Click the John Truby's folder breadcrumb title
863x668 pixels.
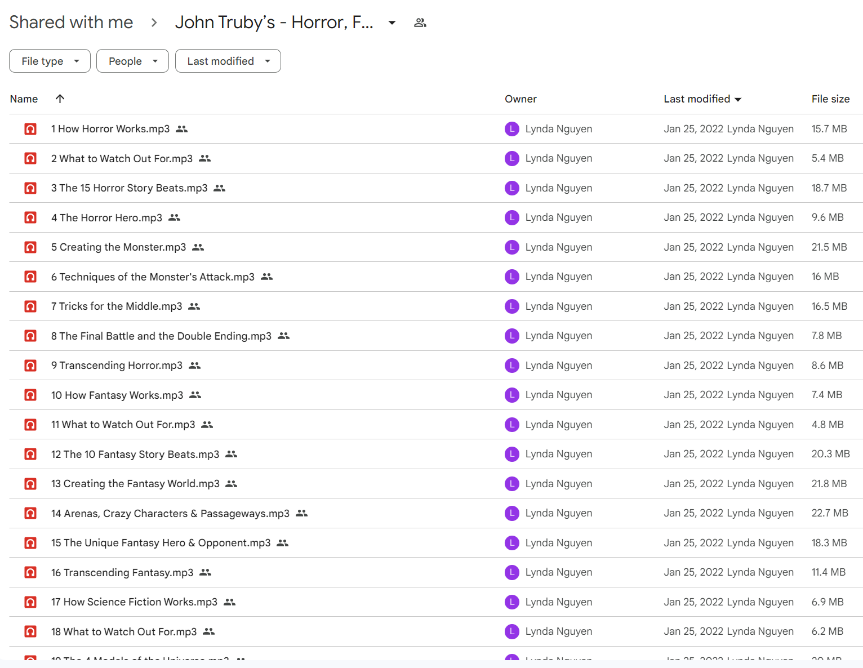tap(274, 22)
